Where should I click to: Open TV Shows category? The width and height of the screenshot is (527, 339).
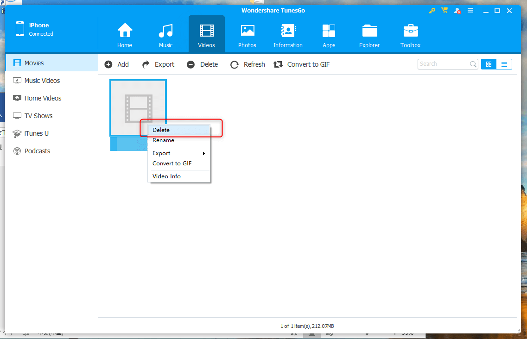(52, 116)
